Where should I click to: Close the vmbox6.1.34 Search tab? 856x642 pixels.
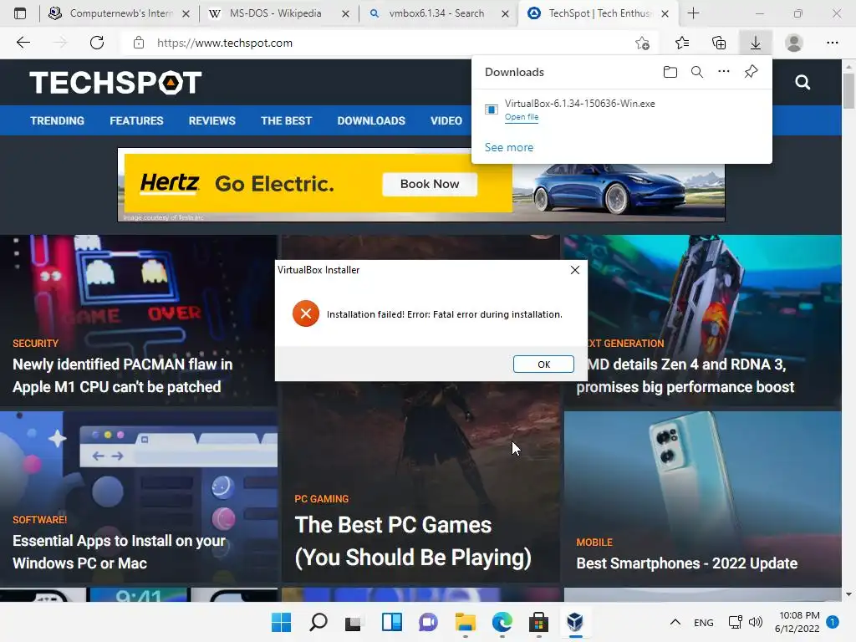point(506,13)
